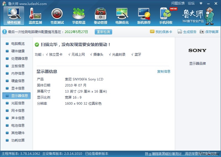The image size is (221, 157).
Task: Click the 显示器品牌 label
Action: click(198, 64)
